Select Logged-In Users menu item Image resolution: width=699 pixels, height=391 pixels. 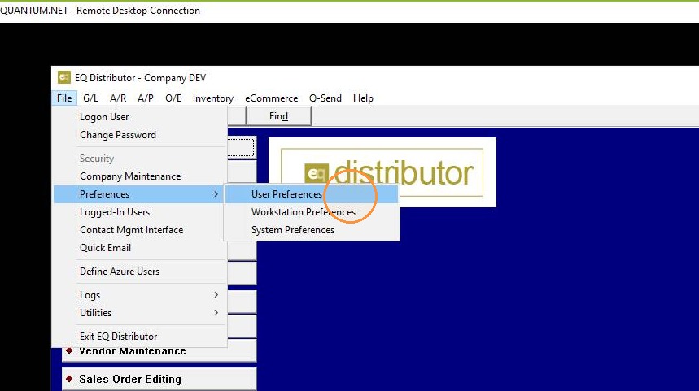coord(139,212)
